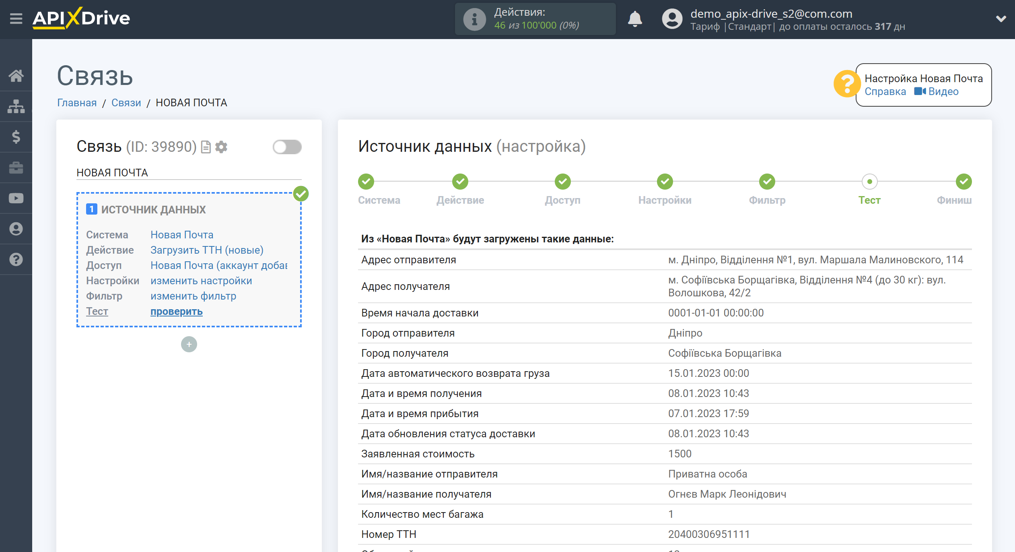Screen dimensions: 1015x552
Task: Select the Адрес отправителя value
Action: [815, 260]
